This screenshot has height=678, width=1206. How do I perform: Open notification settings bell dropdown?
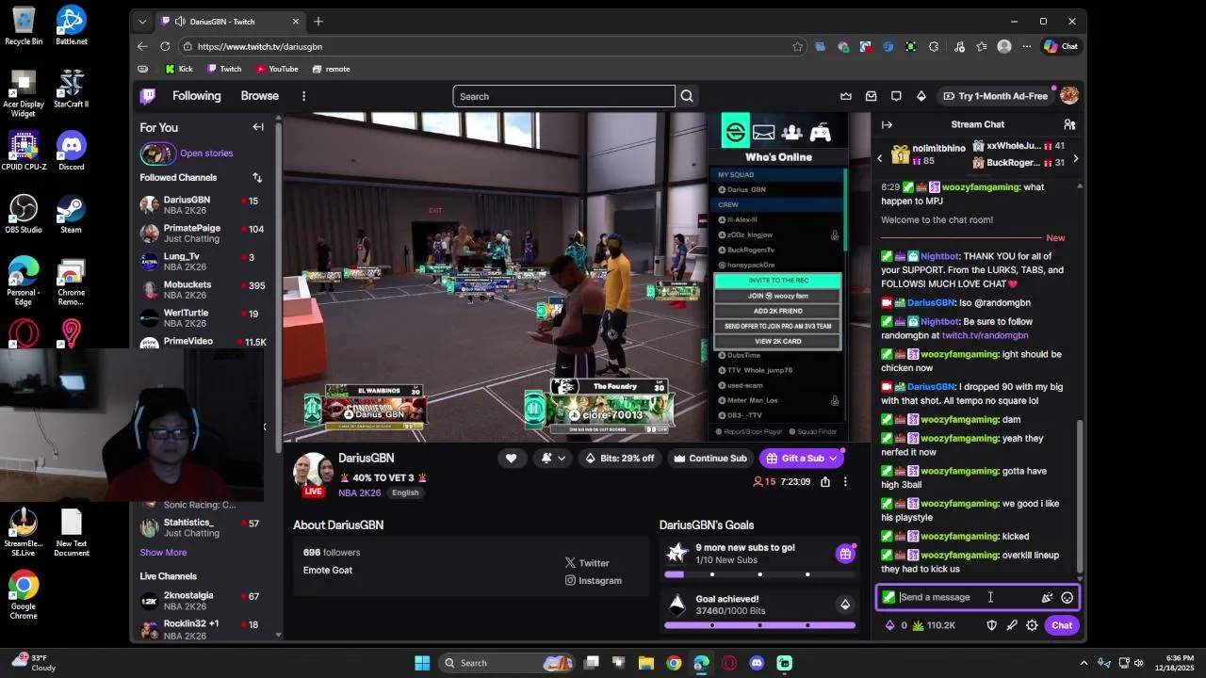pyautogui.click(x=553, y=459)
